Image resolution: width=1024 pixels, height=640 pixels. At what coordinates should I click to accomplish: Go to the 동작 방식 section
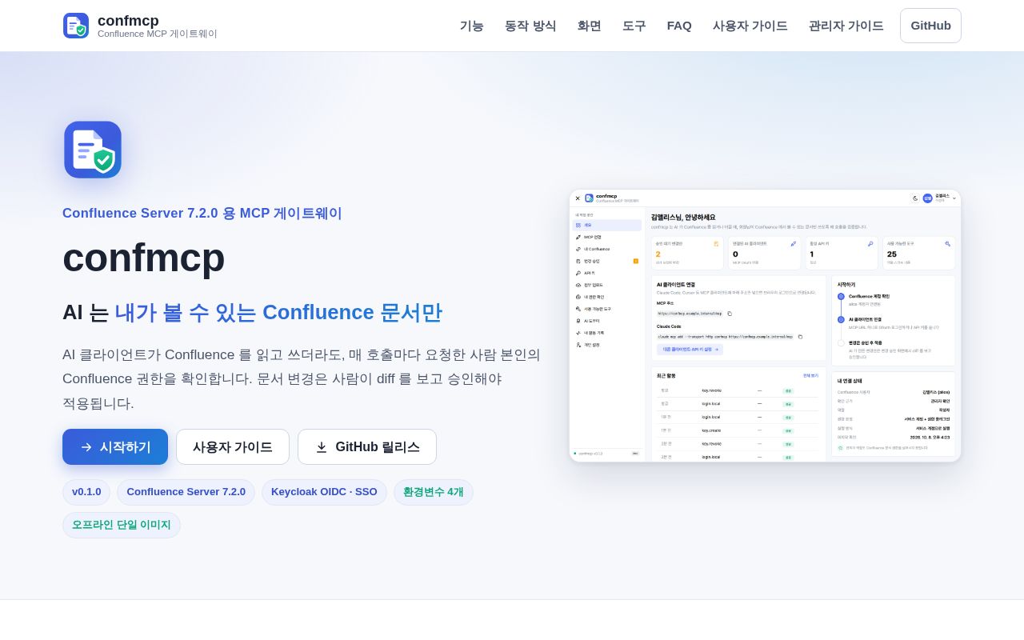pos(530,26)
